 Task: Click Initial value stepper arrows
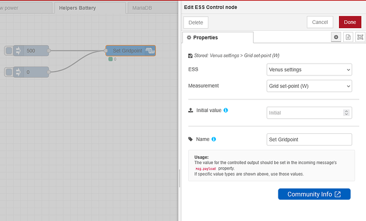pyautogui.click(x=346, y=113)
